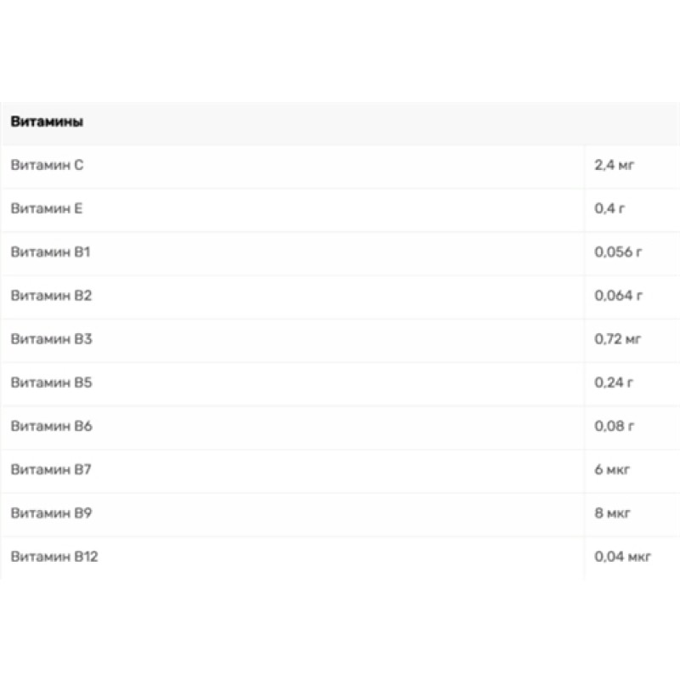Select the Витамин B1 row label

[x=50, y=252]
